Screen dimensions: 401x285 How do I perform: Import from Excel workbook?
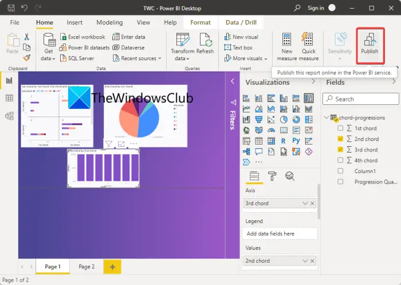pyautogui.click(x=82, y=37)
